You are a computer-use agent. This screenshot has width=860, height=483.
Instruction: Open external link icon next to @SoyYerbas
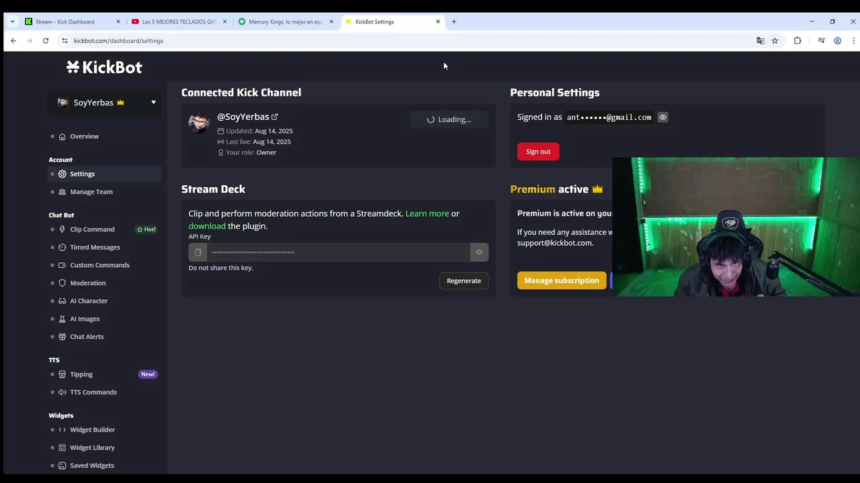(x=274, y=117)
